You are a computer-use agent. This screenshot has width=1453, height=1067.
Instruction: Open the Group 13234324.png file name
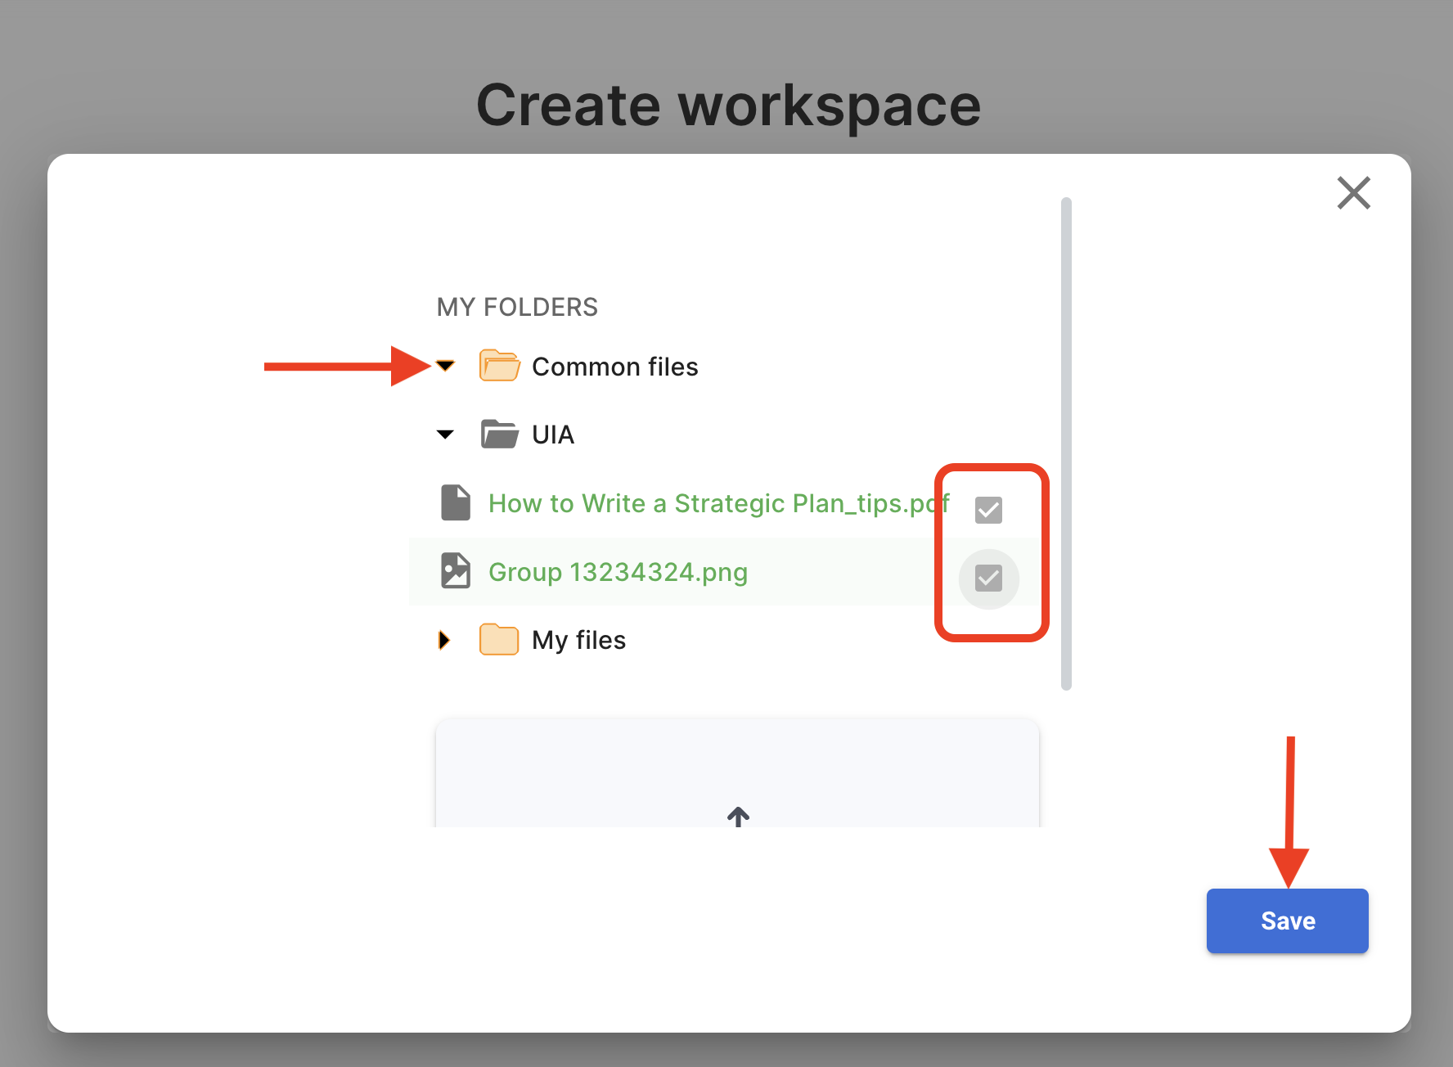pyautogui.click(x=618, y=572)
